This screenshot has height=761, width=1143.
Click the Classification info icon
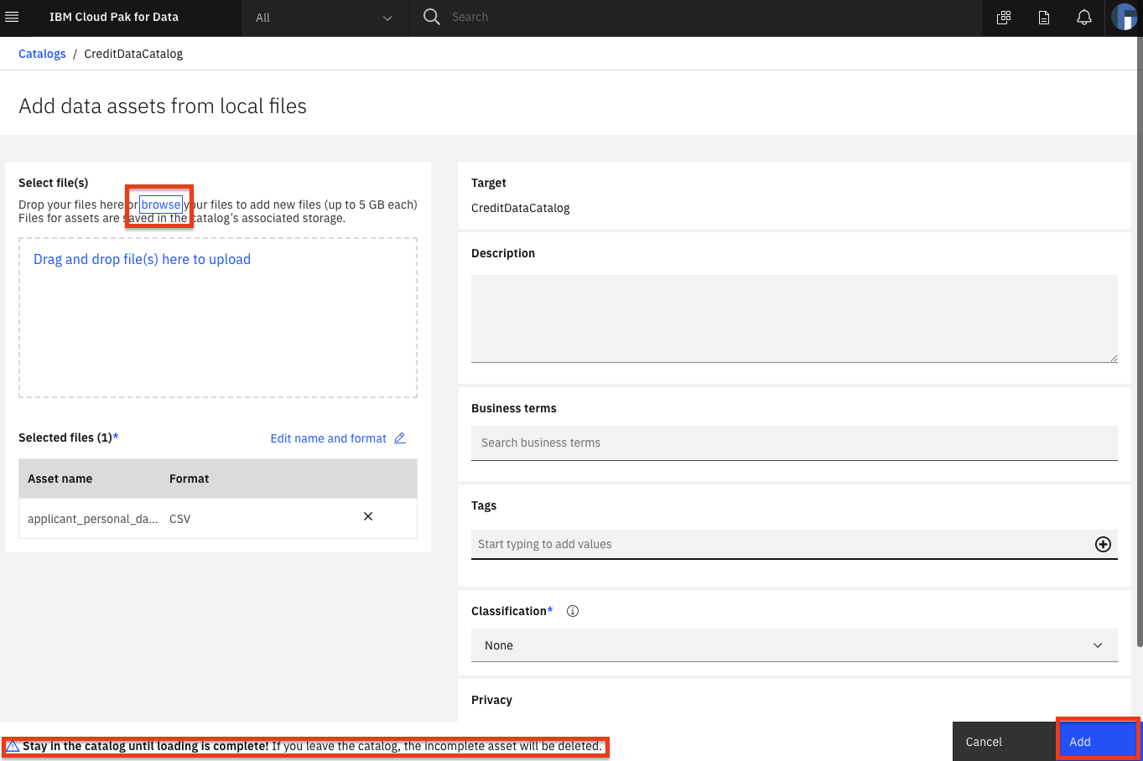click(573, 611)
